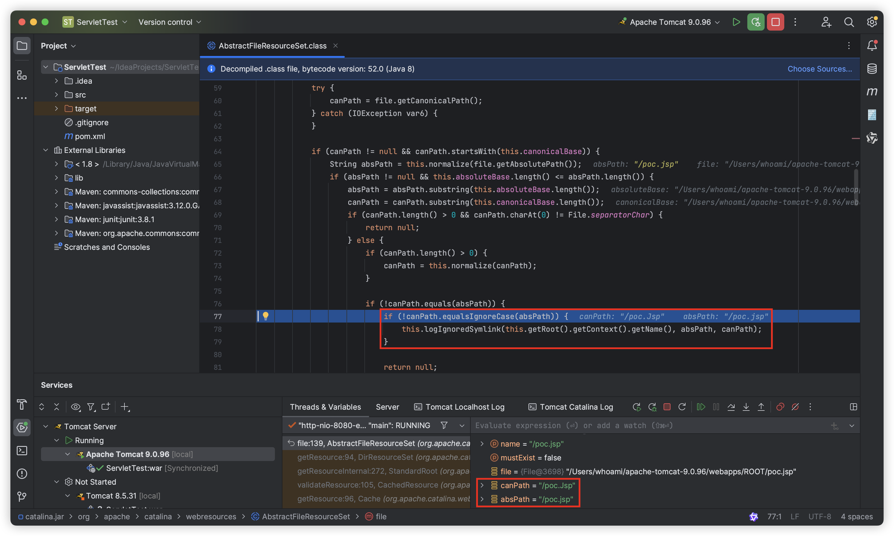Click the UTF-8 encoding status item

[x=819, y=516]
